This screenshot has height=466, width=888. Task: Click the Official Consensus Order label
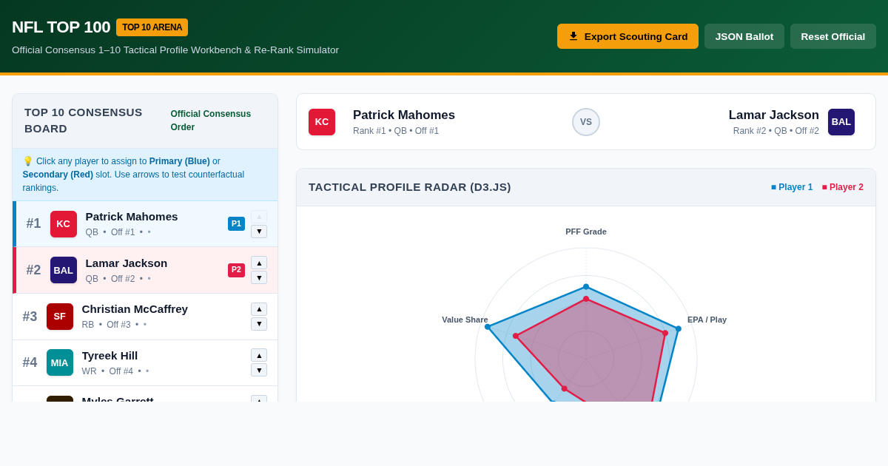pyautogui.click(x=211, y=121)
